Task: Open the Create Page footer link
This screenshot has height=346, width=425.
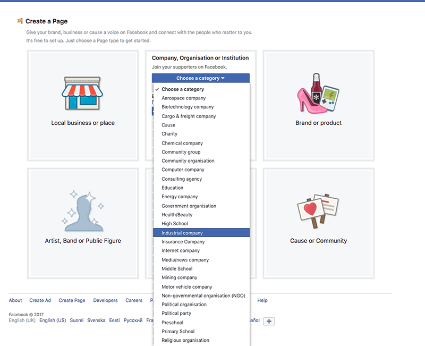Action: tap(72, 300)
